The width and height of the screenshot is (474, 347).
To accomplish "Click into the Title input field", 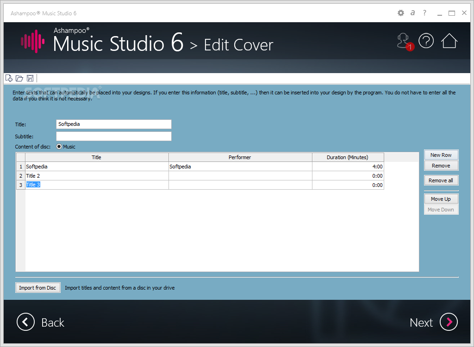I will pyautogui.click(x=114, y=124).
